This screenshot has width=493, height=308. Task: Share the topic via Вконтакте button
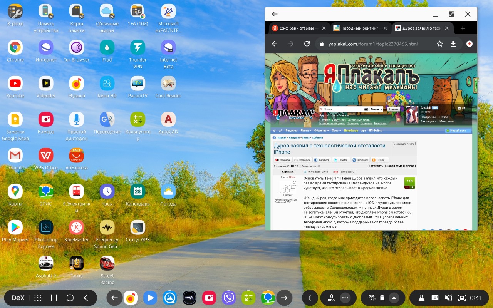(x=360, y=160)
